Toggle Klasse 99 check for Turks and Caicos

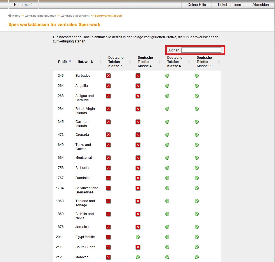(197, 145)
